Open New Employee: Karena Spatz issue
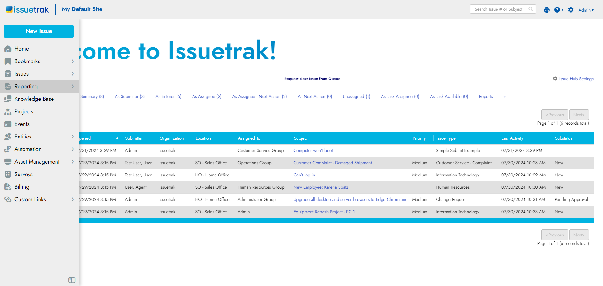The height and width of the screenshot is (286, 603). pyautogui.click(x=321, y=187)
